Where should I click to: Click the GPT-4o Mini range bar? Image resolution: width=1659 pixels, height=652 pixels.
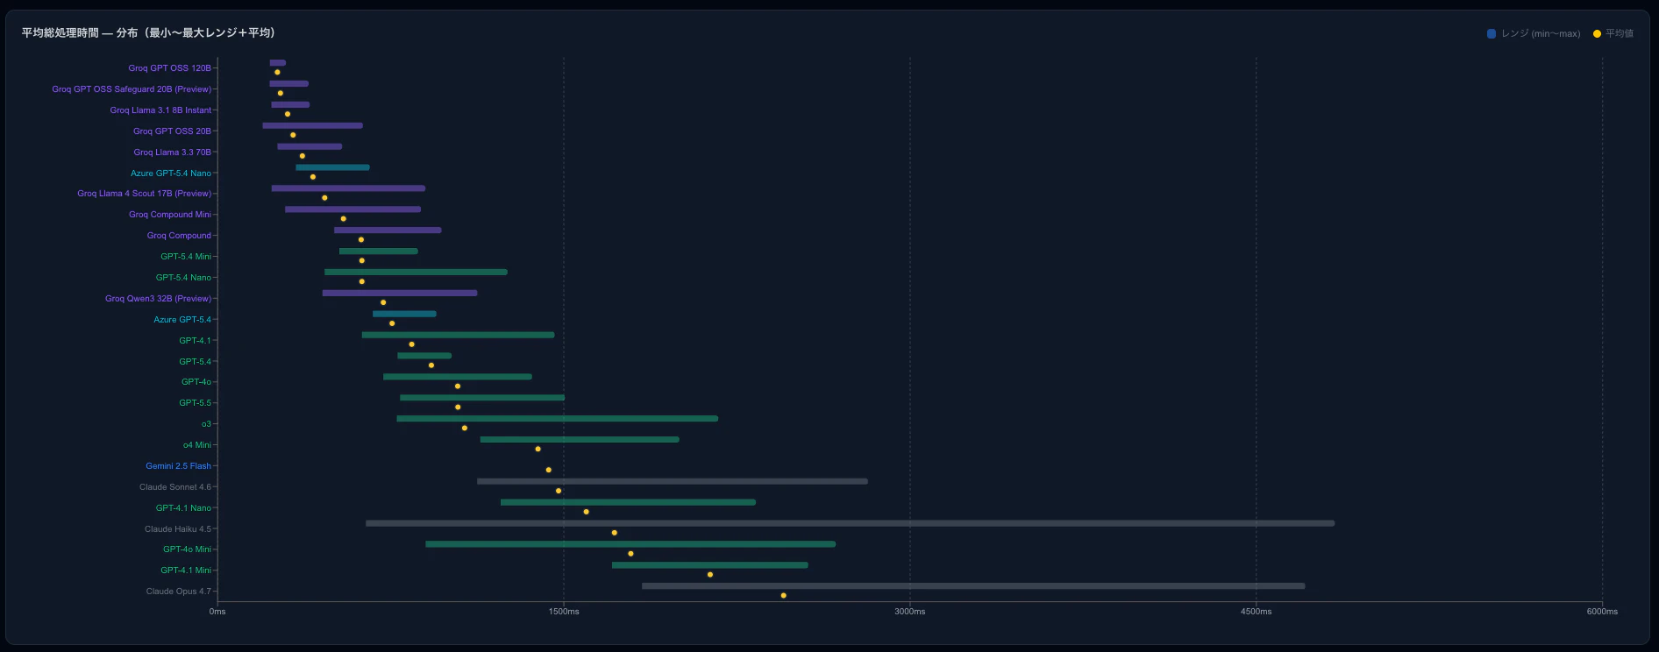(x=630, y=544)
